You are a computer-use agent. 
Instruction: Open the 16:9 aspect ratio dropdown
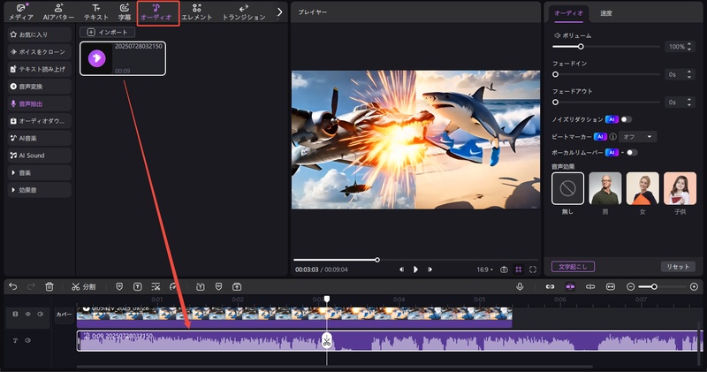coord(484,270)
